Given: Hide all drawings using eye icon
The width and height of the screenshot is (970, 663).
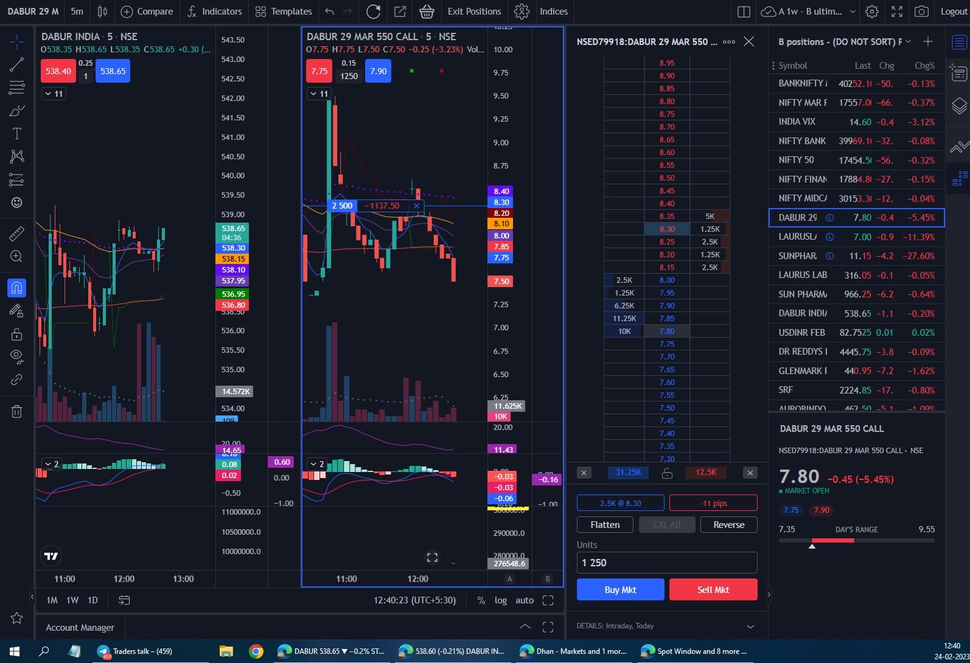Looking at the screenshot, I should [x=16, y=356].
